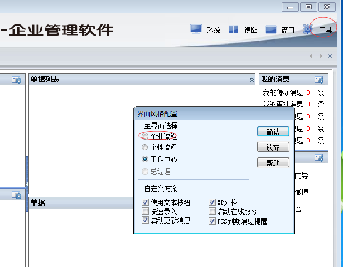Screen dimensions: 343x267
Task: Click the 窗口 (Window) icon in header
Action: click(x=271, y=29)
